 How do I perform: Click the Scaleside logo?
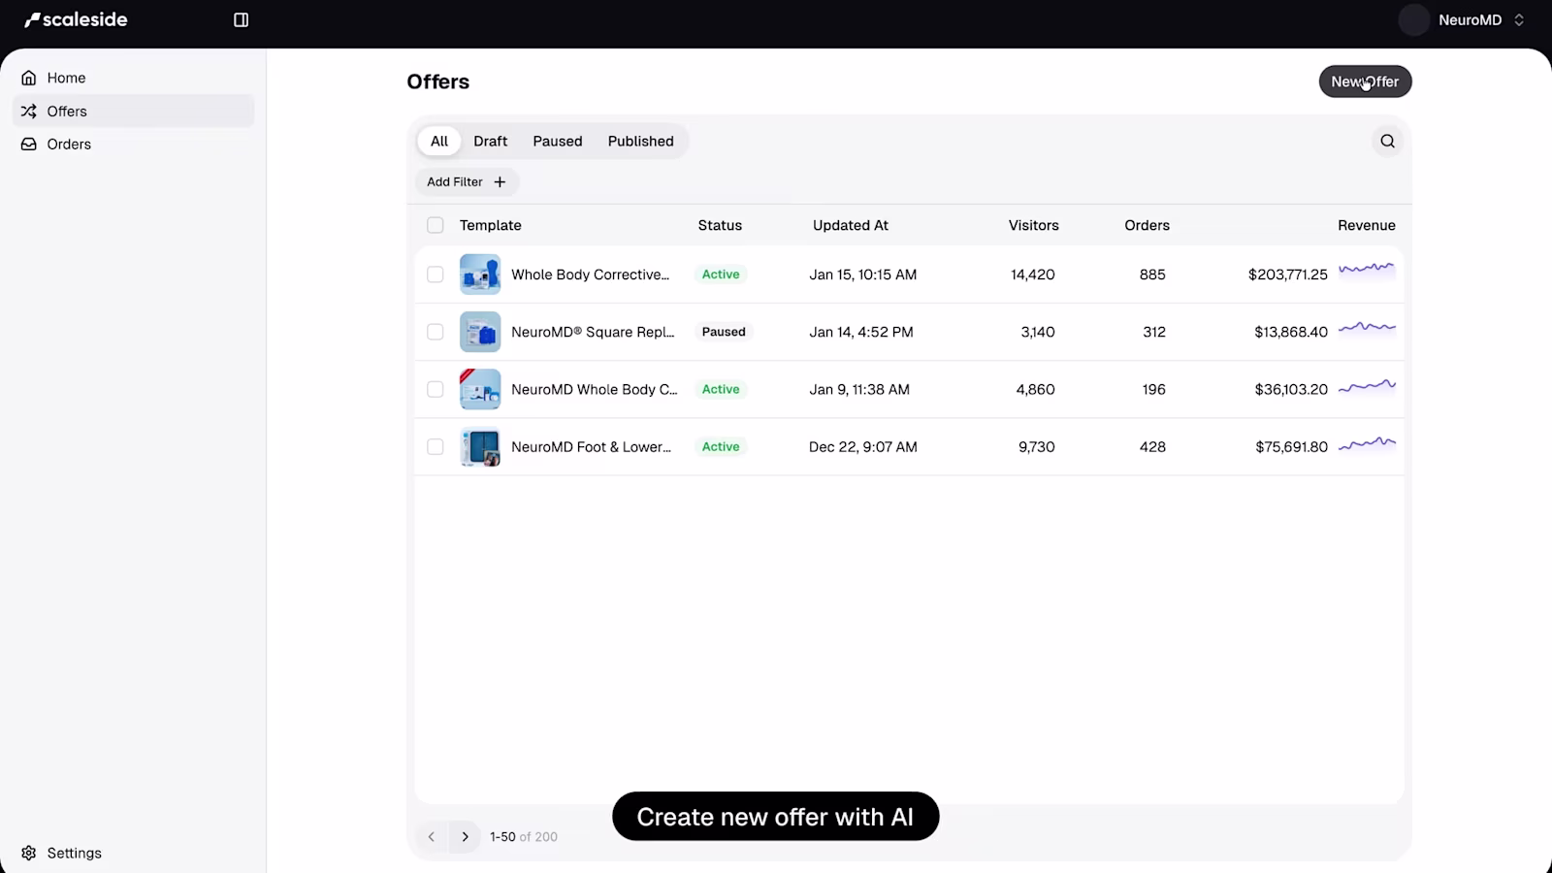[x=76, y=19]
